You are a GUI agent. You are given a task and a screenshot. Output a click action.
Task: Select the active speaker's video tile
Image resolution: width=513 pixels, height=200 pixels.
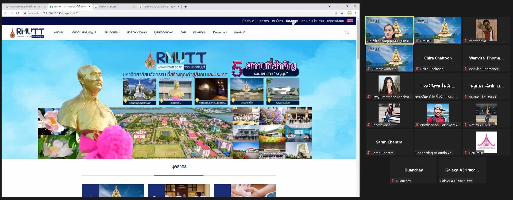click(x=389, y=30)
